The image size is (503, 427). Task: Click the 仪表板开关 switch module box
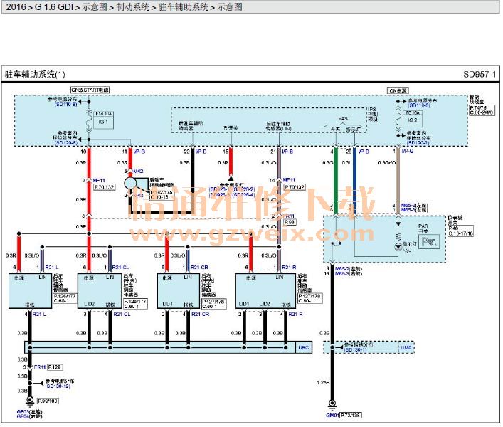tap(385, 239)
